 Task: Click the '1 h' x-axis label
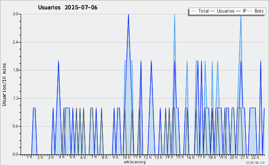[x=29, y=157]
